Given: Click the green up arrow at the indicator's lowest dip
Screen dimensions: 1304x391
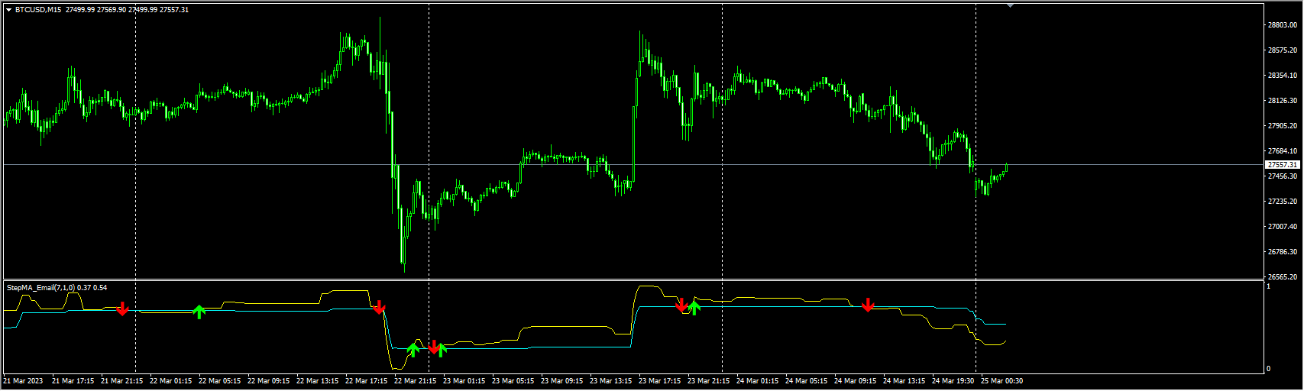Looking at the screenshot, I should [413, 350].
